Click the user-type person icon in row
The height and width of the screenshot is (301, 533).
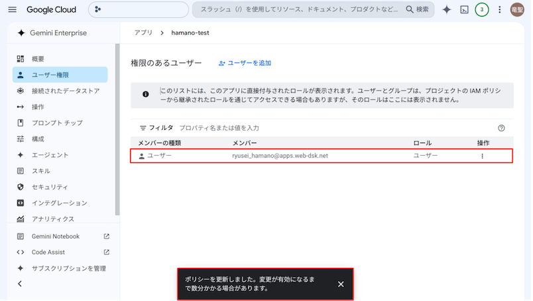(142, 156)
